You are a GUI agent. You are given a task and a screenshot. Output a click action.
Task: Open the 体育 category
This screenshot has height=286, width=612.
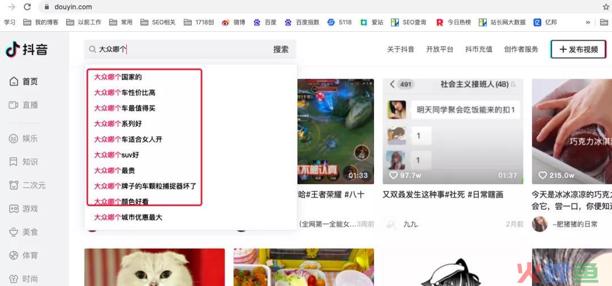[24, 255]
